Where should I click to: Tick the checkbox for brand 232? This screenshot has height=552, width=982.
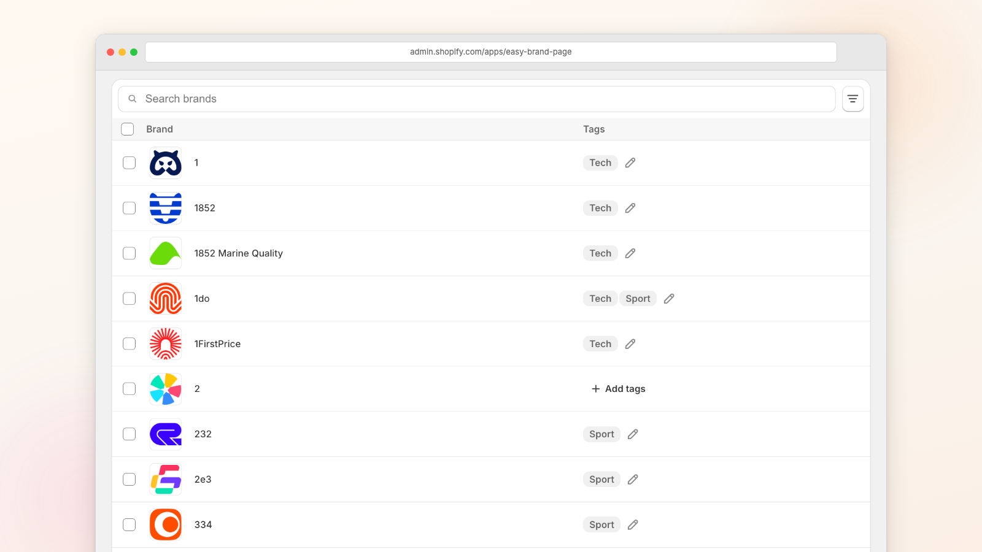click(x=129, y=434)
